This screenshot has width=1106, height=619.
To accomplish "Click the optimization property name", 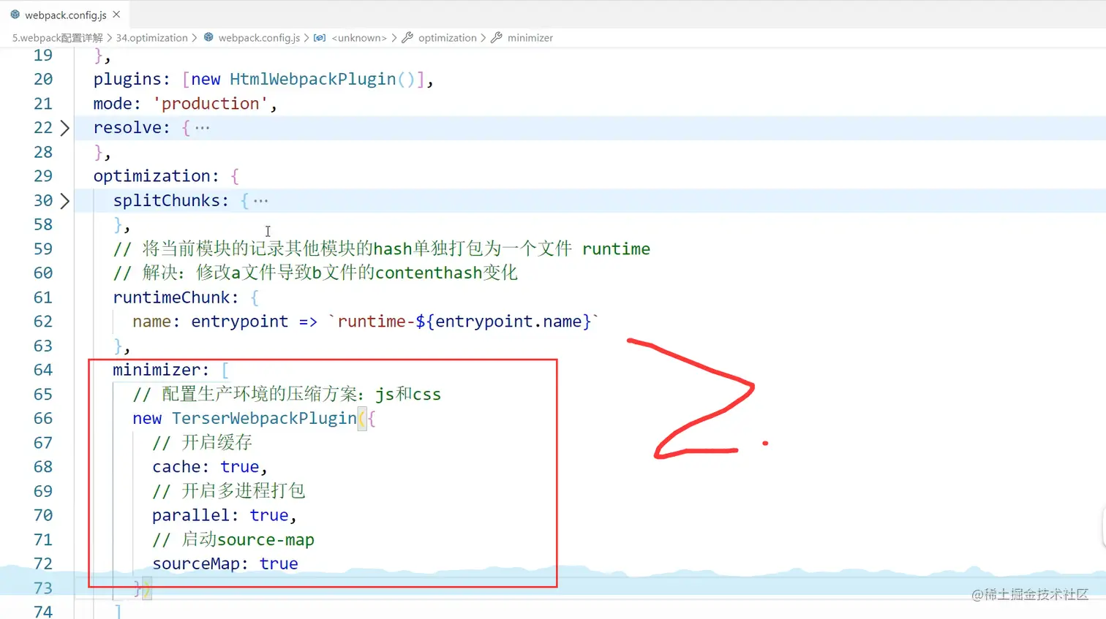I will (x=151, y=176).
